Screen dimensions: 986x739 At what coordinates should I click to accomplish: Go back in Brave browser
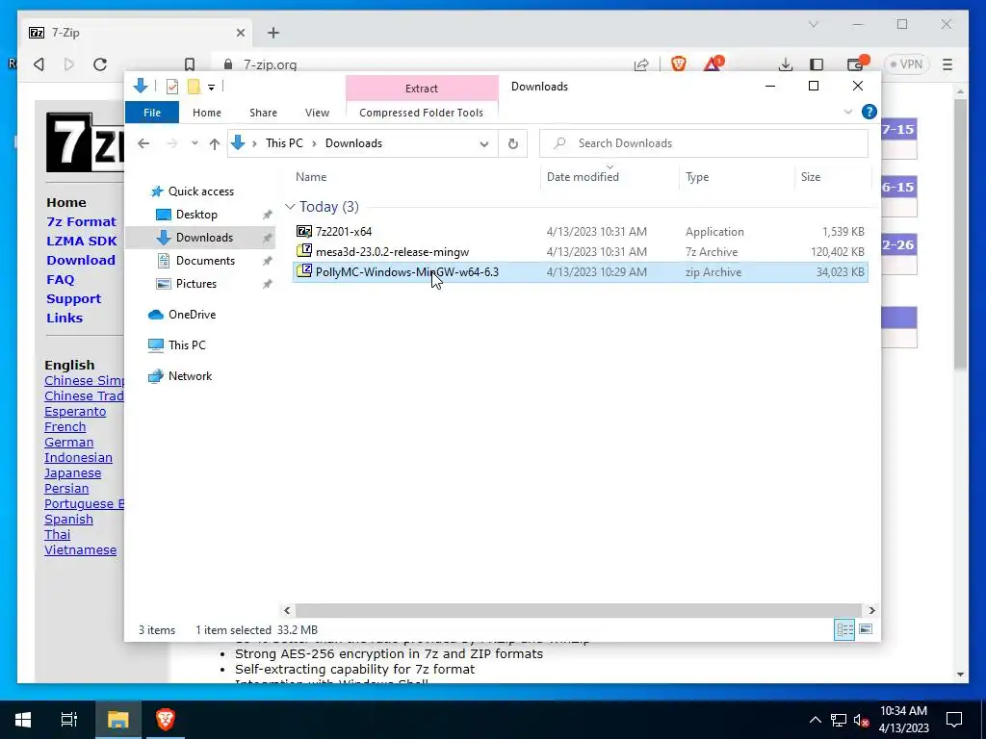[x=39, y=64]
